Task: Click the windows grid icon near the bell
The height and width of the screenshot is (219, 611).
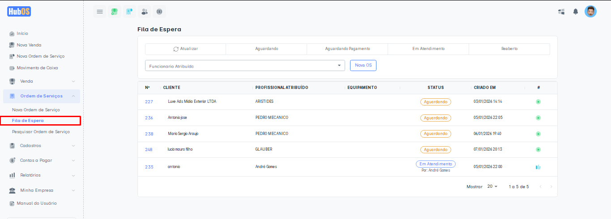Action: point(561,12)
